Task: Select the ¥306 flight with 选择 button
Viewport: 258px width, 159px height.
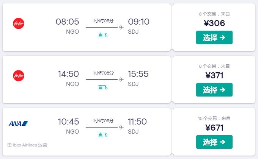Action: (x=214, y=37)
